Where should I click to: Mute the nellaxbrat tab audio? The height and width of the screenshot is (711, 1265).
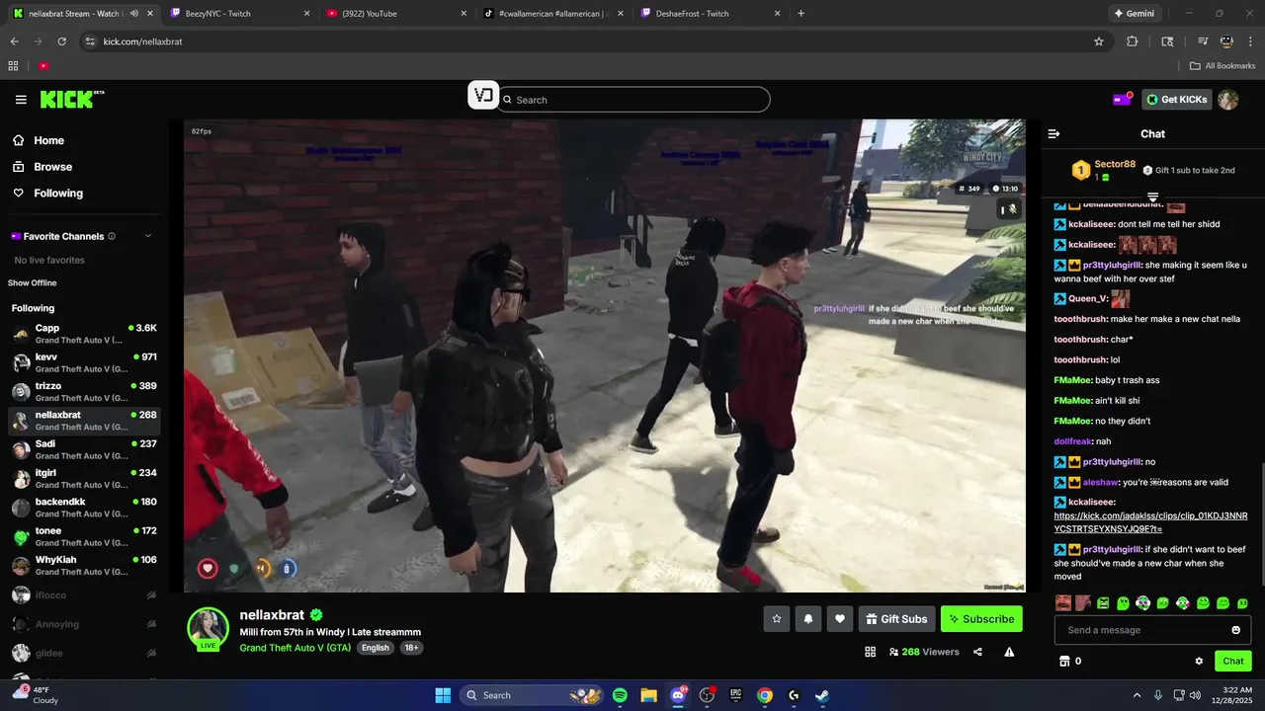click(x=134, y=13)
